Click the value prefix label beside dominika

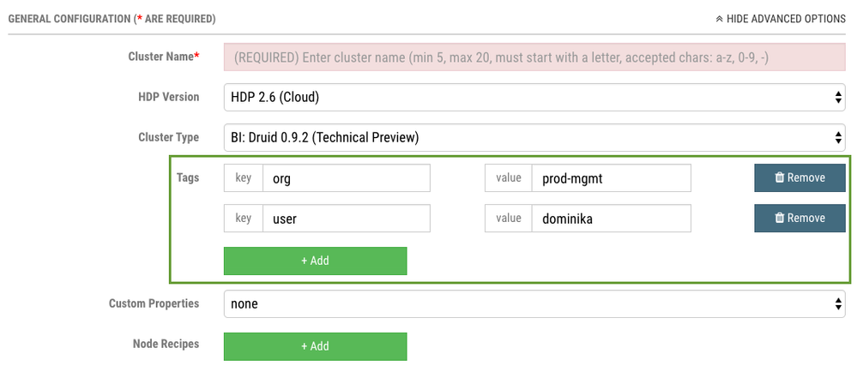tap(508, 219)
